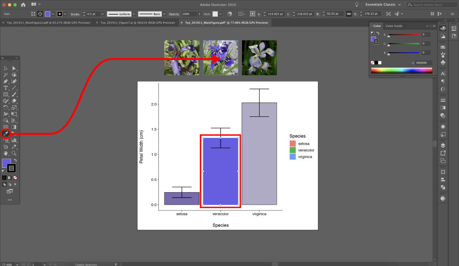
Task: Toggle the constrain width and height link
Action: pos(348,14)
